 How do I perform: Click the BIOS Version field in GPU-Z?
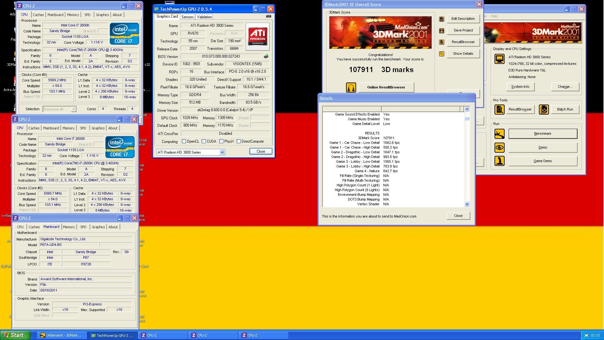point(221,57)
